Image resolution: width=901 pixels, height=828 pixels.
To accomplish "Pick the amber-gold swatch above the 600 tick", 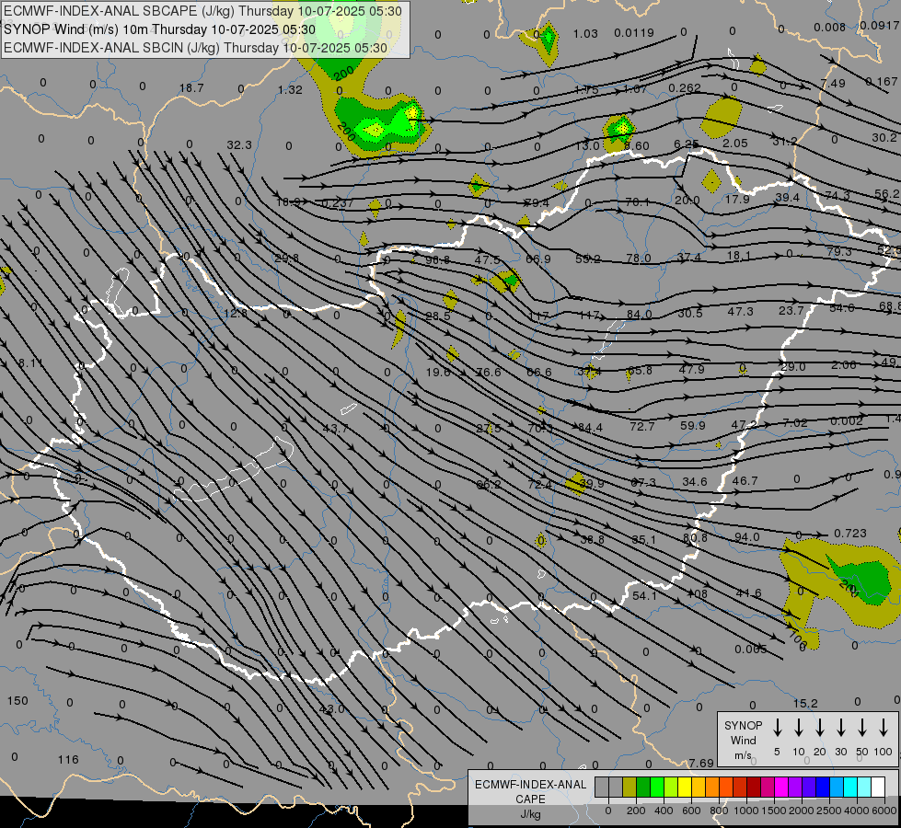I will click(699, 788).
